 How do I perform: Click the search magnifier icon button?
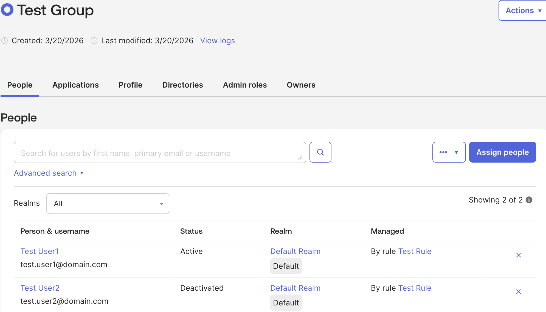320,152
